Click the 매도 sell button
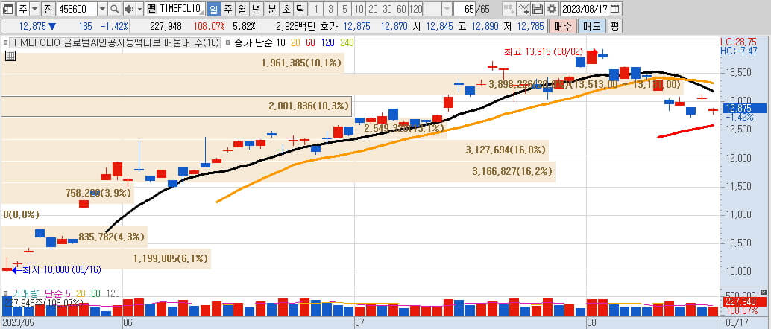 [591, 26]
